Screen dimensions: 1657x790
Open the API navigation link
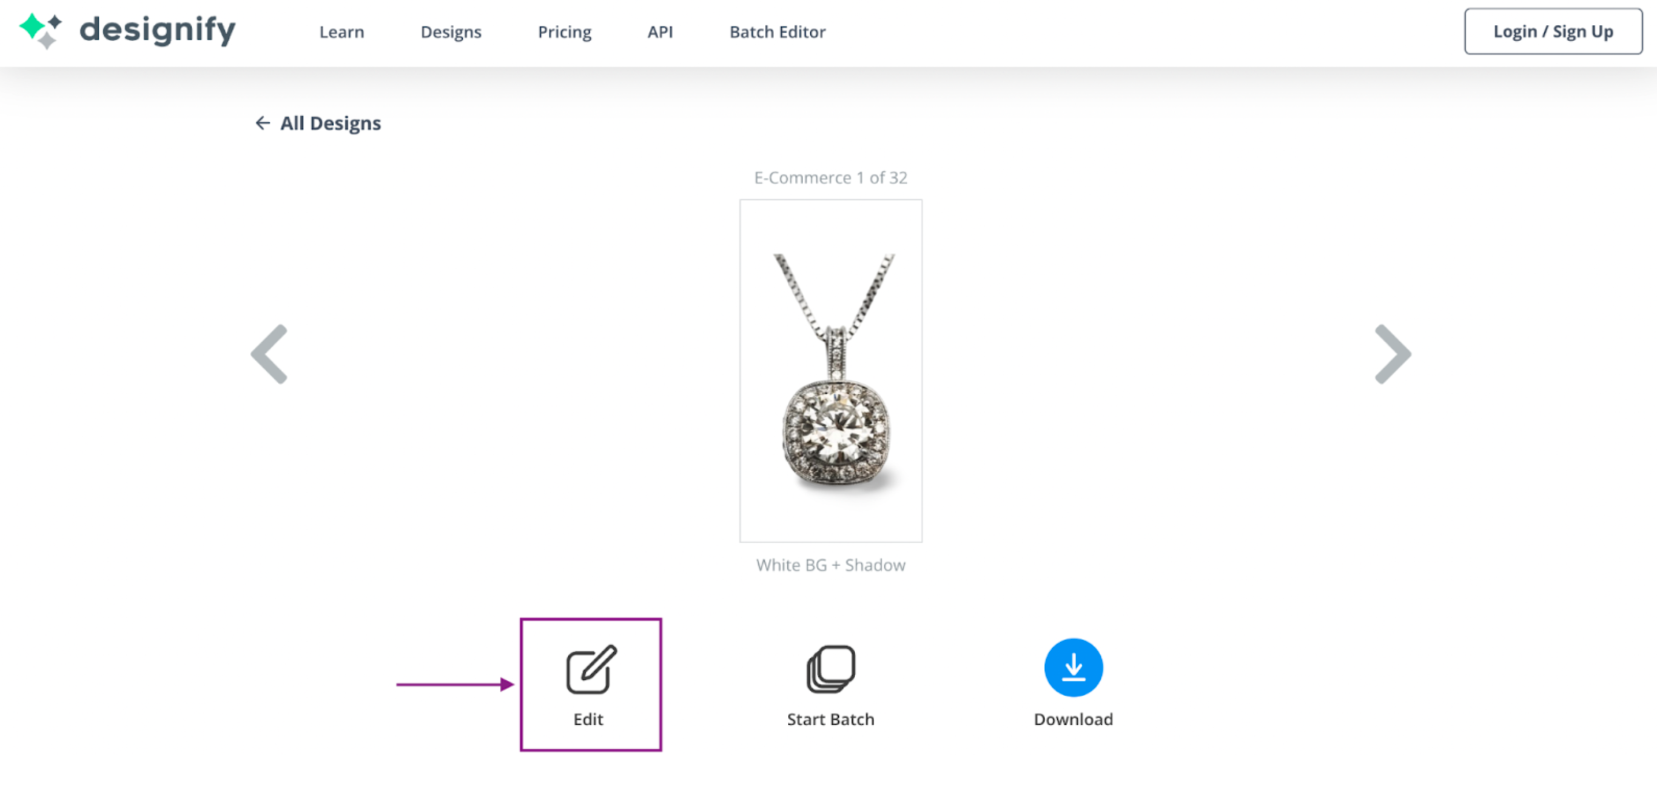pos(660,32)
